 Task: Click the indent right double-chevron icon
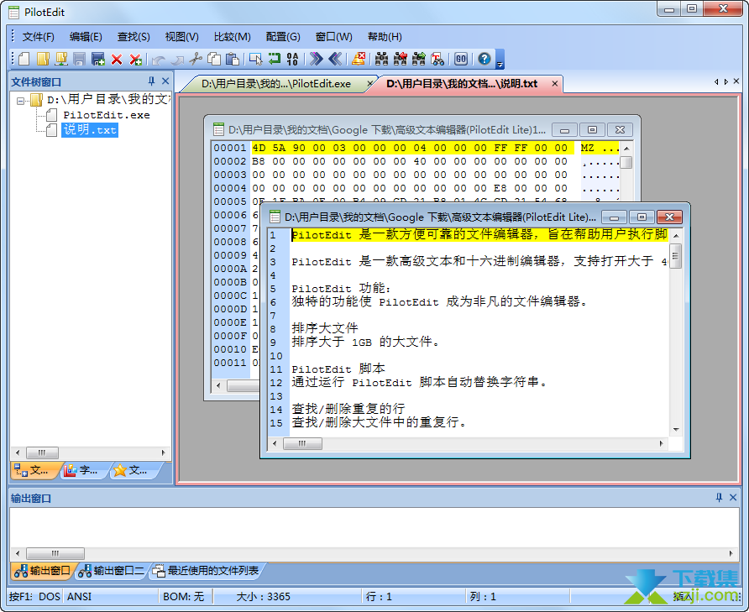click(x=316, y=59)
